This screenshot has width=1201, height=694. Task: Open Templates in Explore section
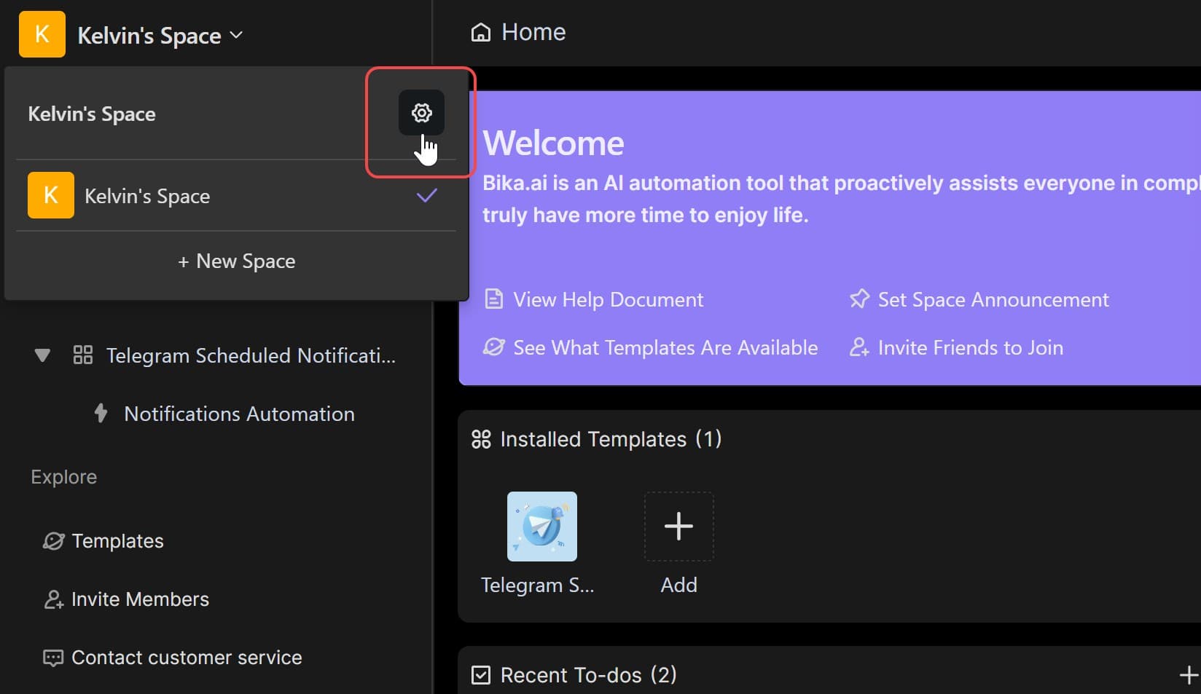pos(117,541)
